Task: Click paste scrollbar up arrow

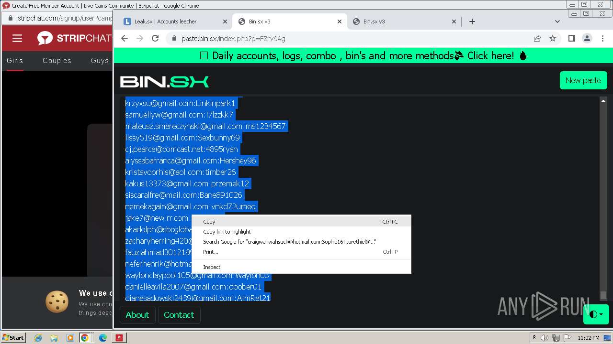Action: 603,101
